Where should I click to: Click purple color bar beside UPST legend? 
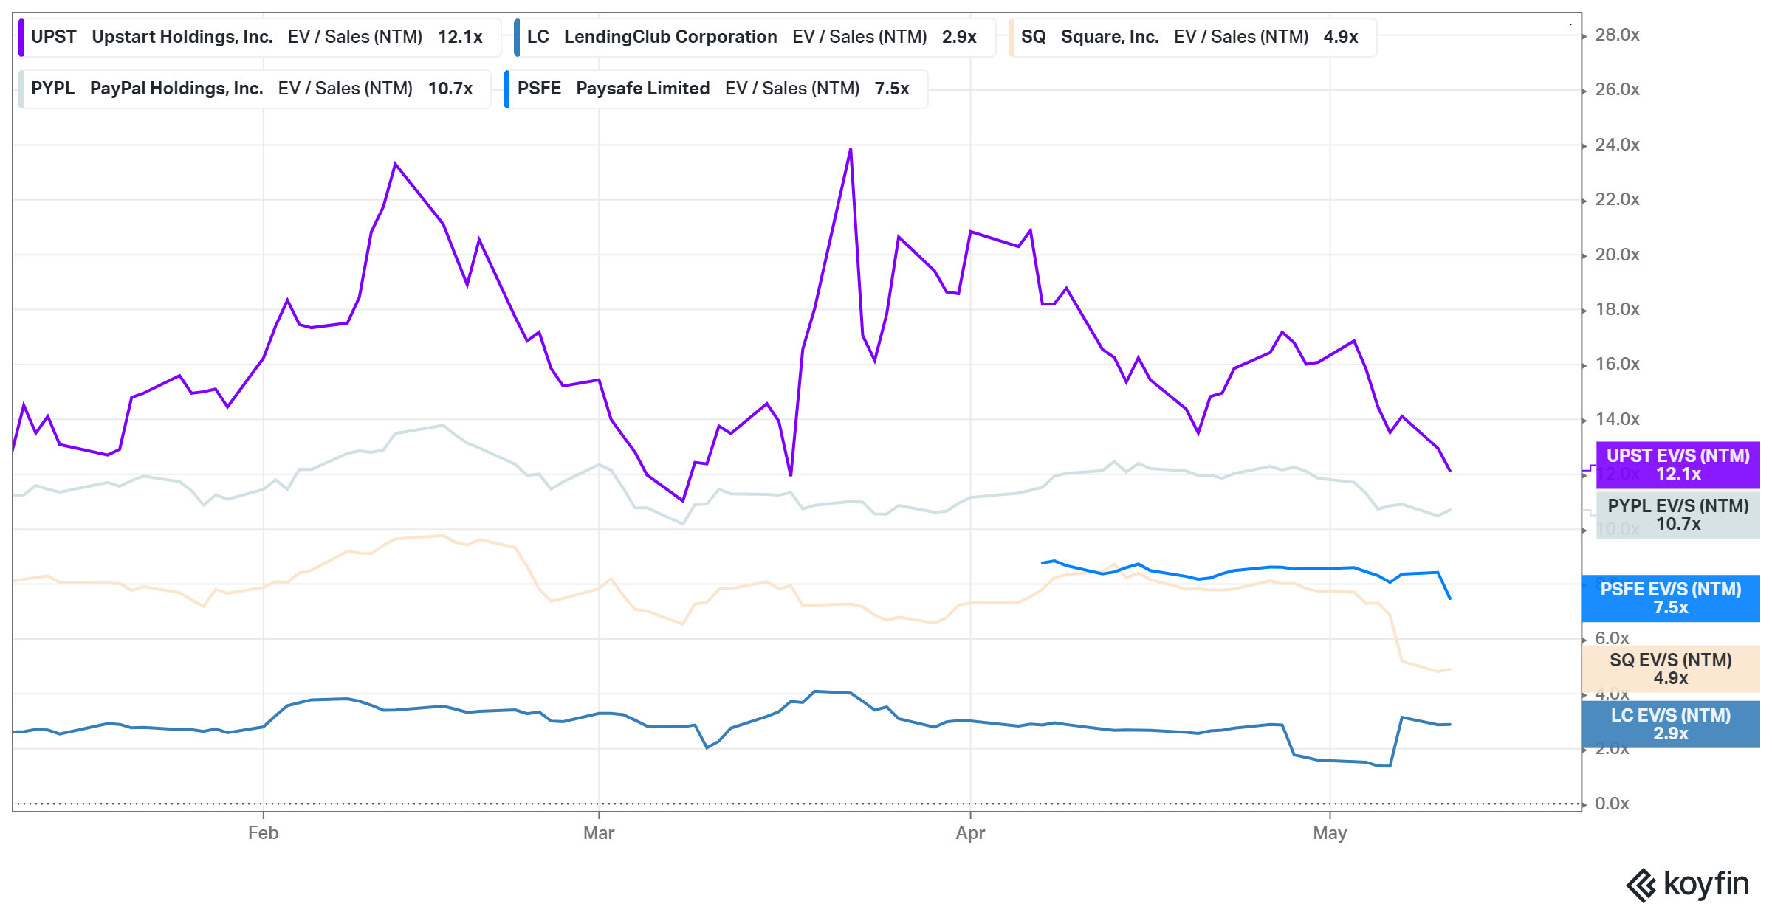[x=21, y=38]
